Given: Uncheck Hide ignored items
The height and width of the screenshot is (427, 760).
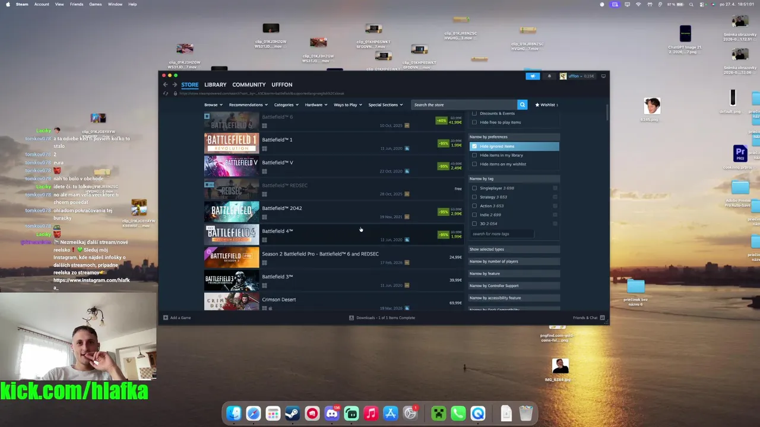Looking at the screenshot, I should pyautogui.click(x=474, y=146).
